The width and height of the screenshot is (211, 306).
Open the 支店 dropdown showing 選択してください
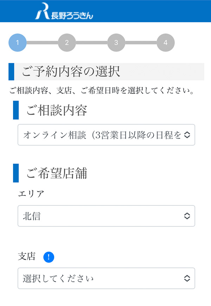[102, 279]
